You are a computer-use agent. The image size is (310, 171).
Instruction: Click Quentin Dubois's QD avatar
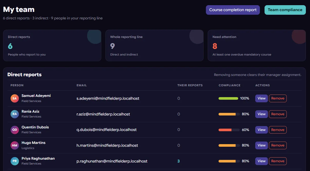[15, 130]
